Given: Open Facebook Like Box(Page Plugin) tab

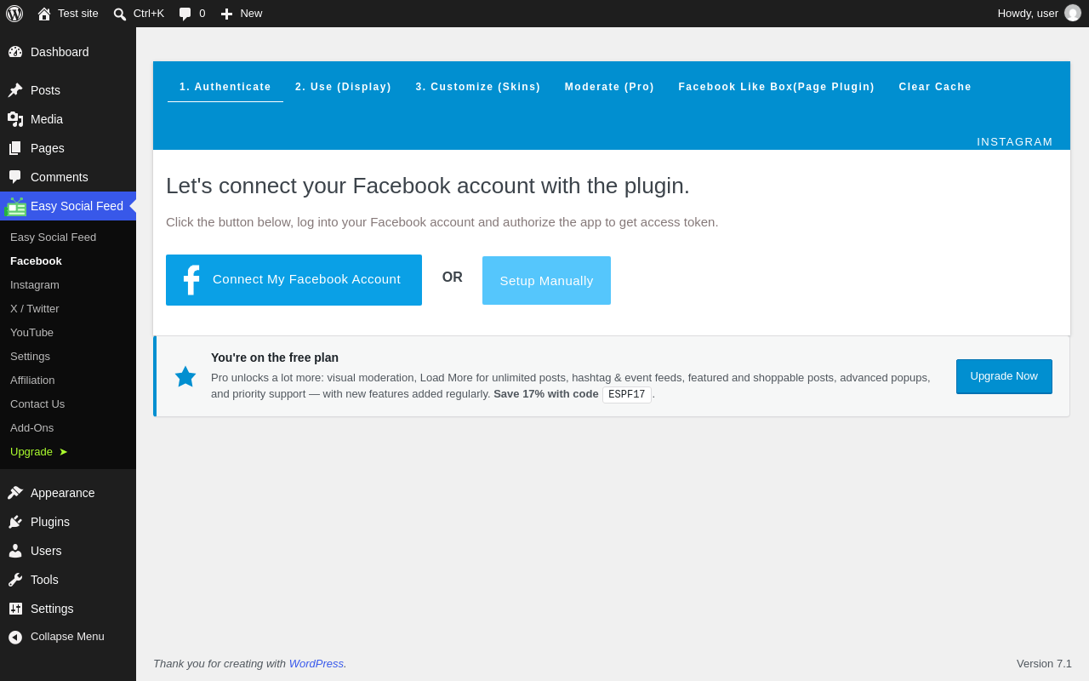Looking at the screenshot, I should [777, 87].
